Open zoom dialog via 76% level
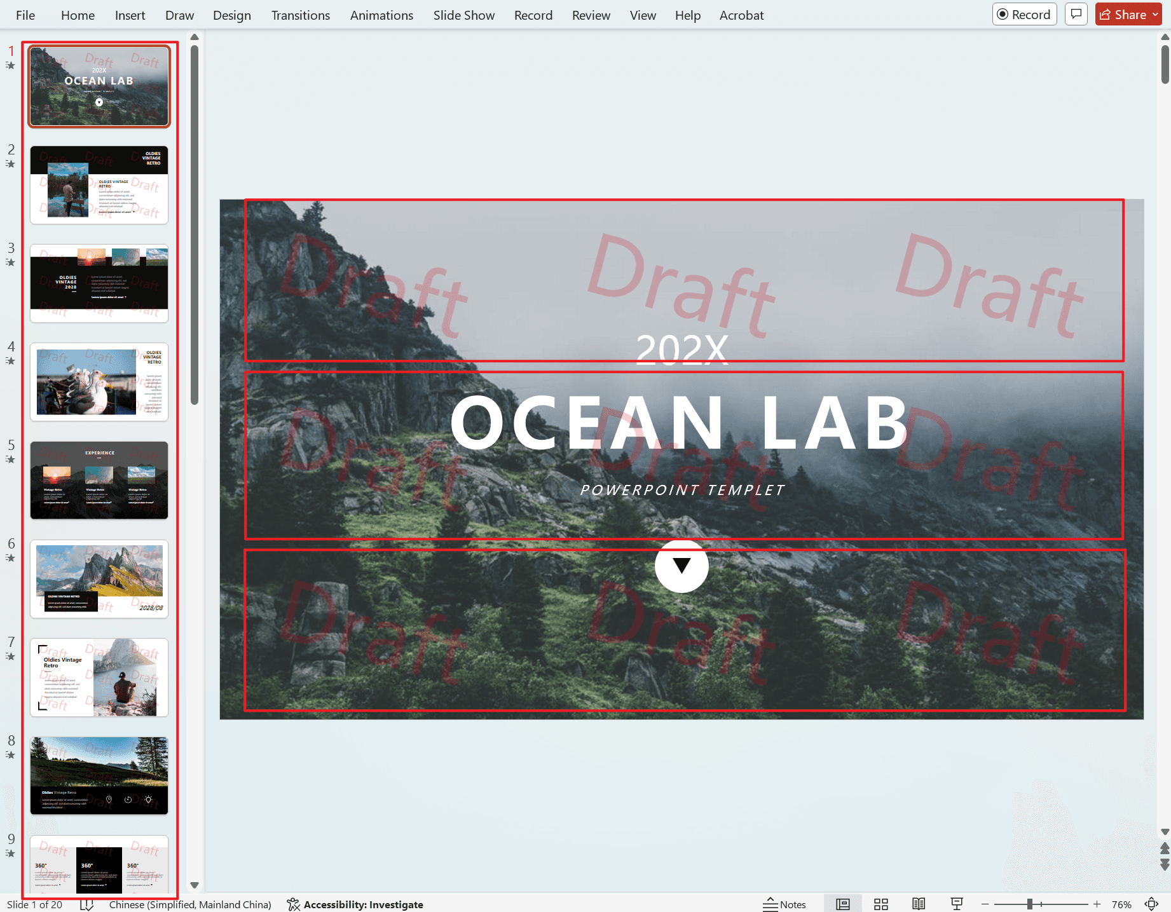The height and width of the screenshot is (912, 1171). pyautogui.click(x=1121, y=904)
